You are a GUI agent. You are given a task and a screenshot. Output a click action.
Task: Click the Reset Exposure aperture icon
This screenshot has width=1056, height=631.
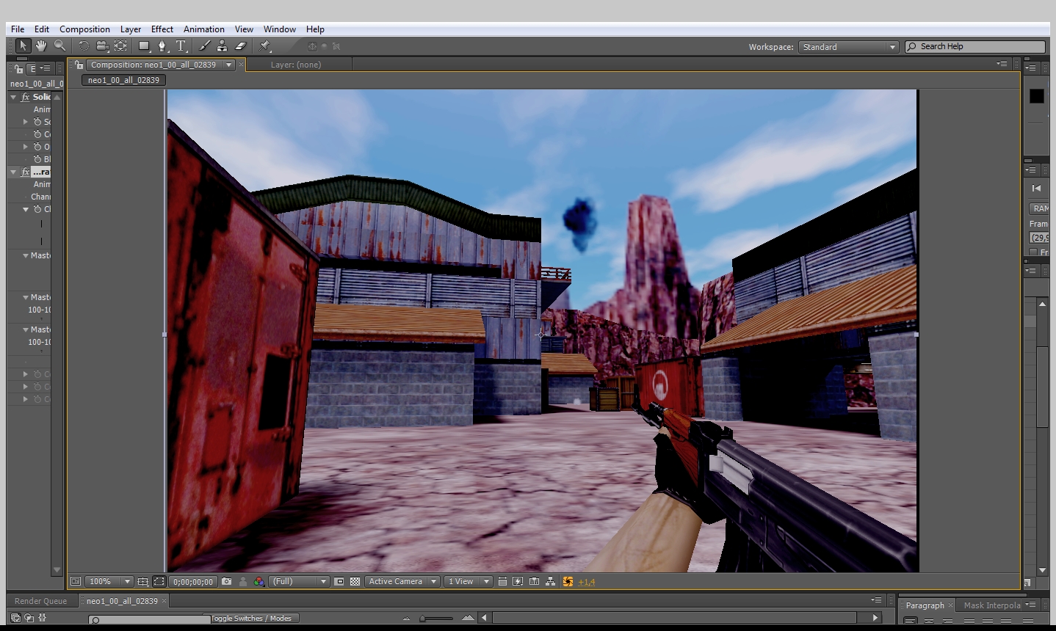click(568, 581)
